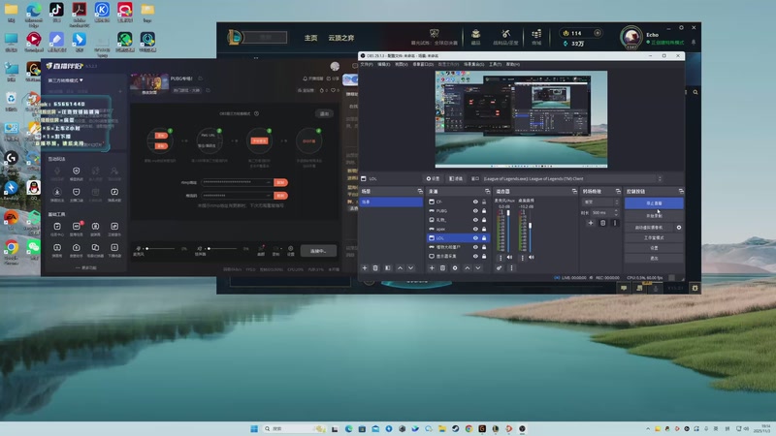
Task: Adjust Mic/Aux volume fader in OBS mixer
Action: click(x=507, y=213)
